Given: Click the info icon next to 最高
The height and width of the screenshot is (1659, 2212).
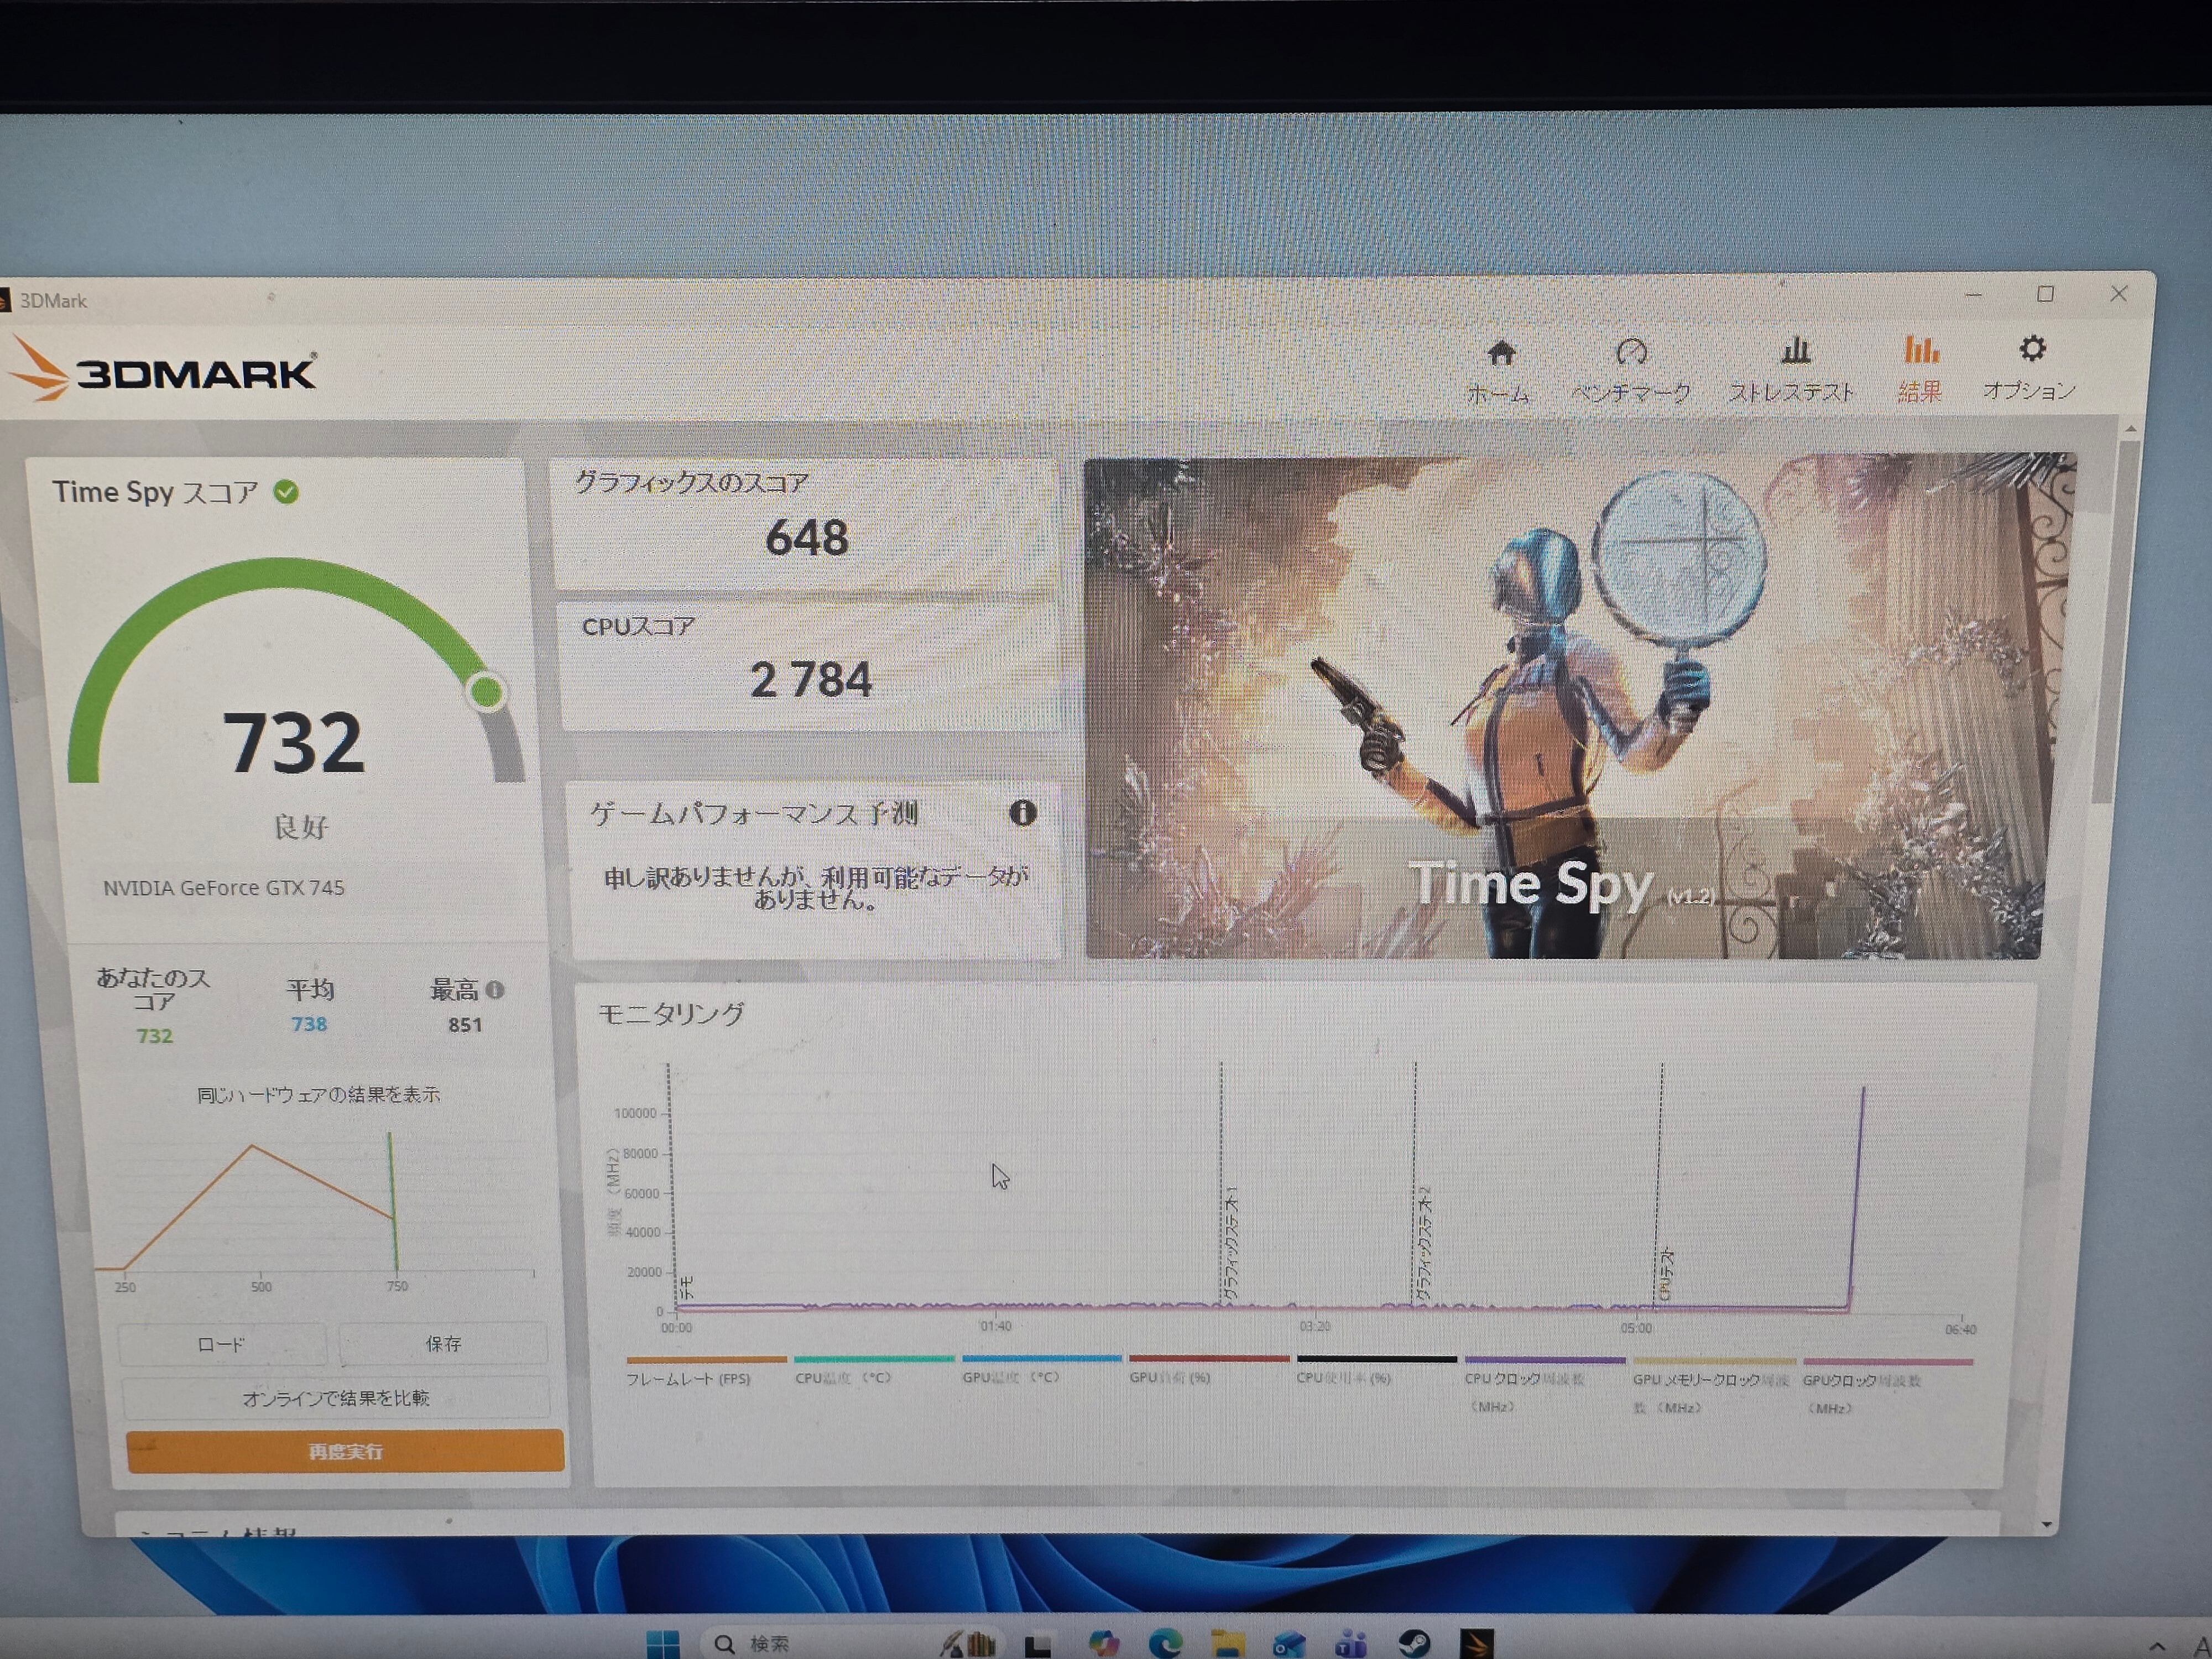Looking at the screenshot, I should coord(495,990).
